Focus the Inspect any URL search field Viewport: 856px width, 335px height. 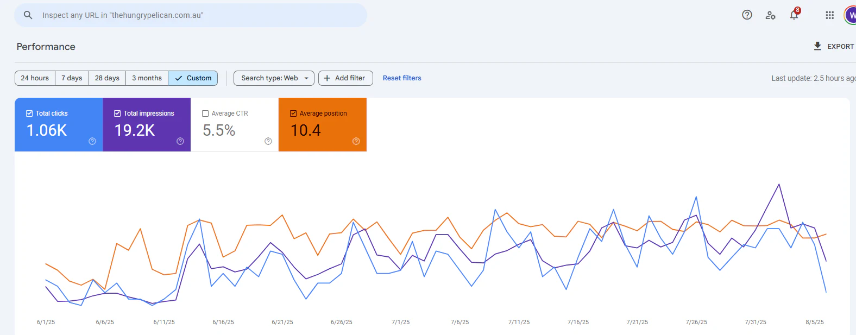(191, 15)
